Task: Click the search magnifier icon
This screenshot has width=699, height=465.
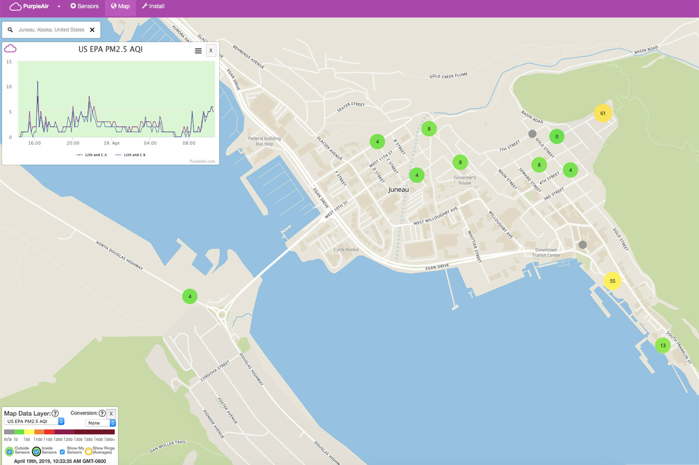Action: pyautogui.click(x=10, y=30)
